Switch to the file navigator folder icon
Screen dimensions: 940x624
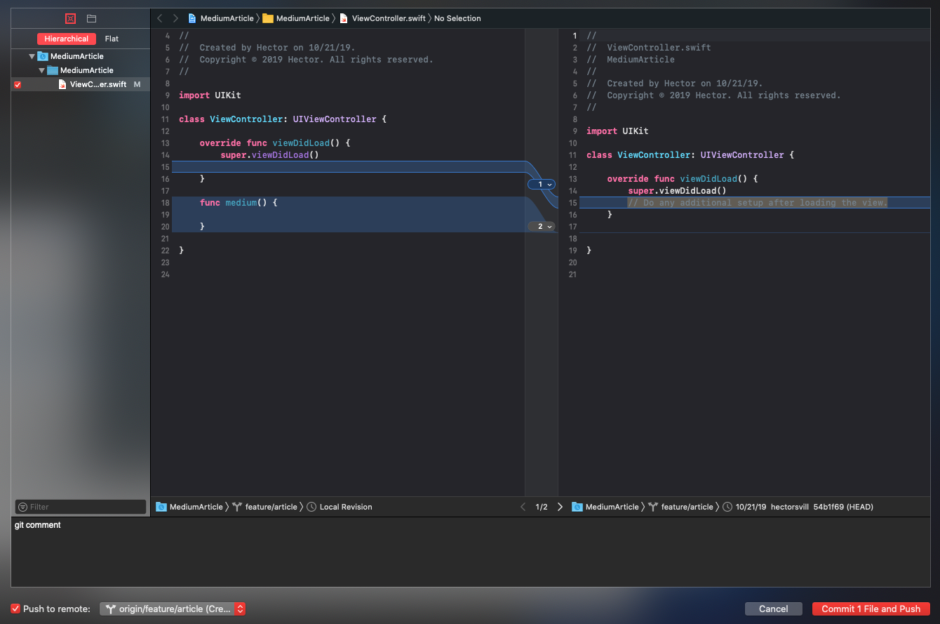click(x=91, y=18)
